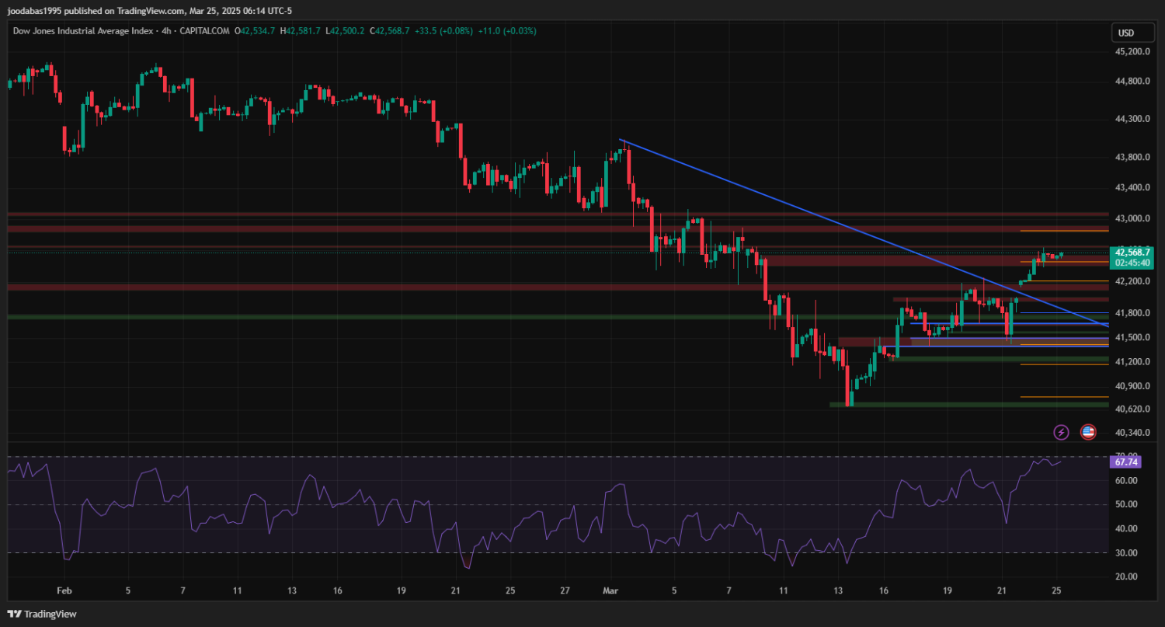Click the Feb date label on time axis

(x=64, y=590)
